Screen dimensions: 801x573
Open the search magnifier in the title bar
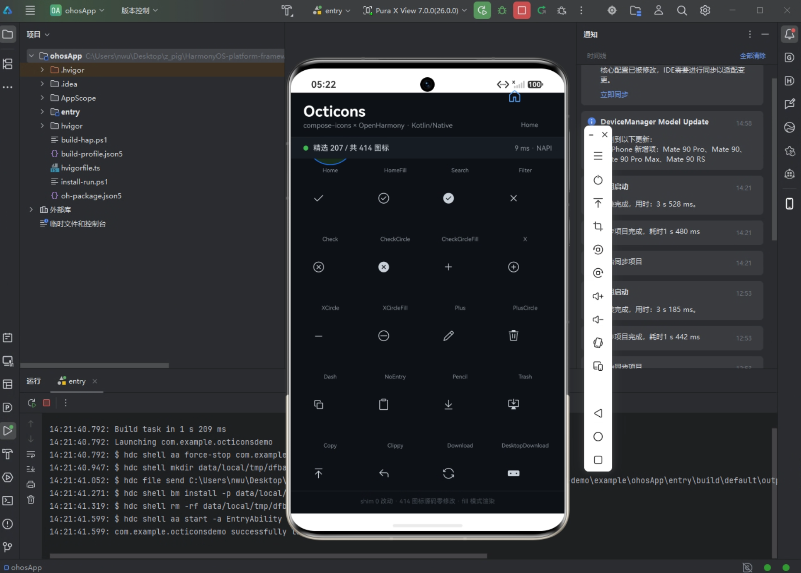click(682, 10)
